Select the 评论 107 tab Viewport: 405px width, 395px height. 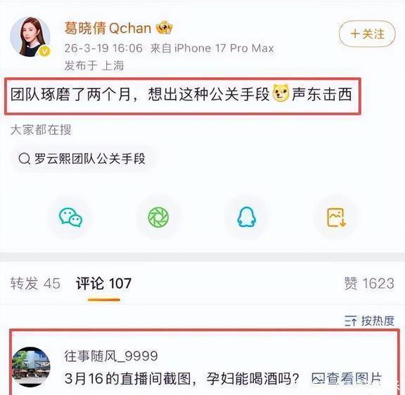click(x=103, y=283)
